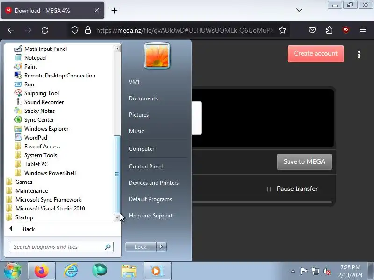Expand the Microsoft Visual Studio 2010 folder
This screenshot has height=280, width=374.
click(x=50, y=208)
